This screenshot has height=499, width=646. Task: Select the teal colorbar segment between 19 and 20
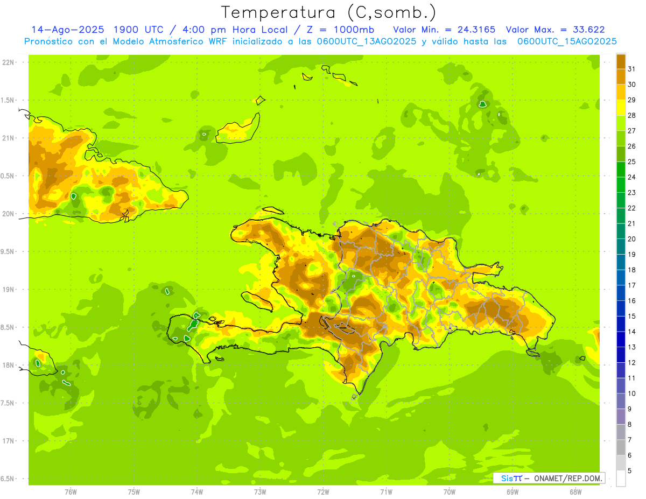621,247
